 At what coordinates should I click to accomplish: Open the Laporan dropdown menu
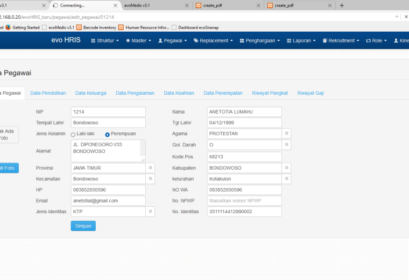(x=301, y=40)
